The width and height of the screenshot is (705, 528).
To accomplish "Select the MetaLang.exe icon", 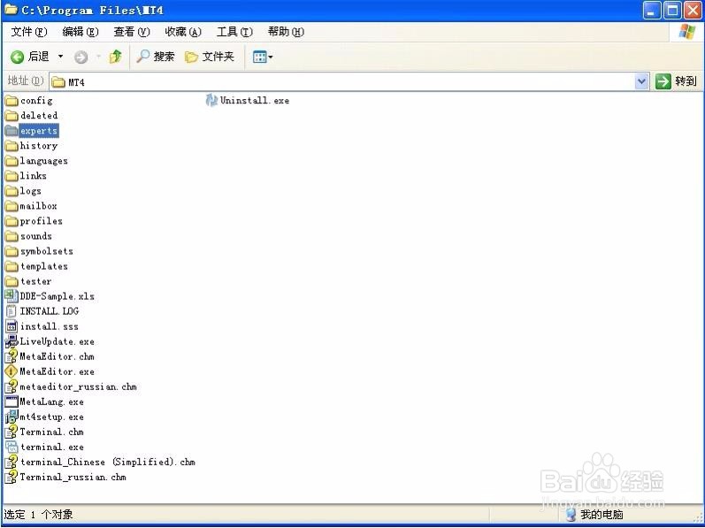I will [x=11, y=402].
